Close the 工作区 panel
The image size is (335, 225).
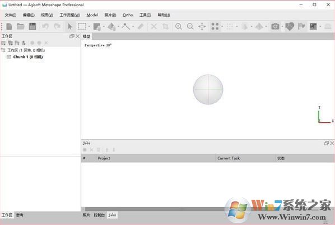point(77,36)
